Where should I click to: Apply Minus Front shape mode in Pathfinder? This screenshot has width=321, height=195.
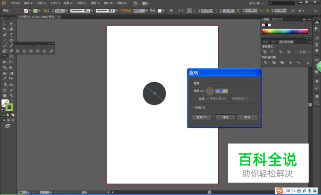click(272, 52)
